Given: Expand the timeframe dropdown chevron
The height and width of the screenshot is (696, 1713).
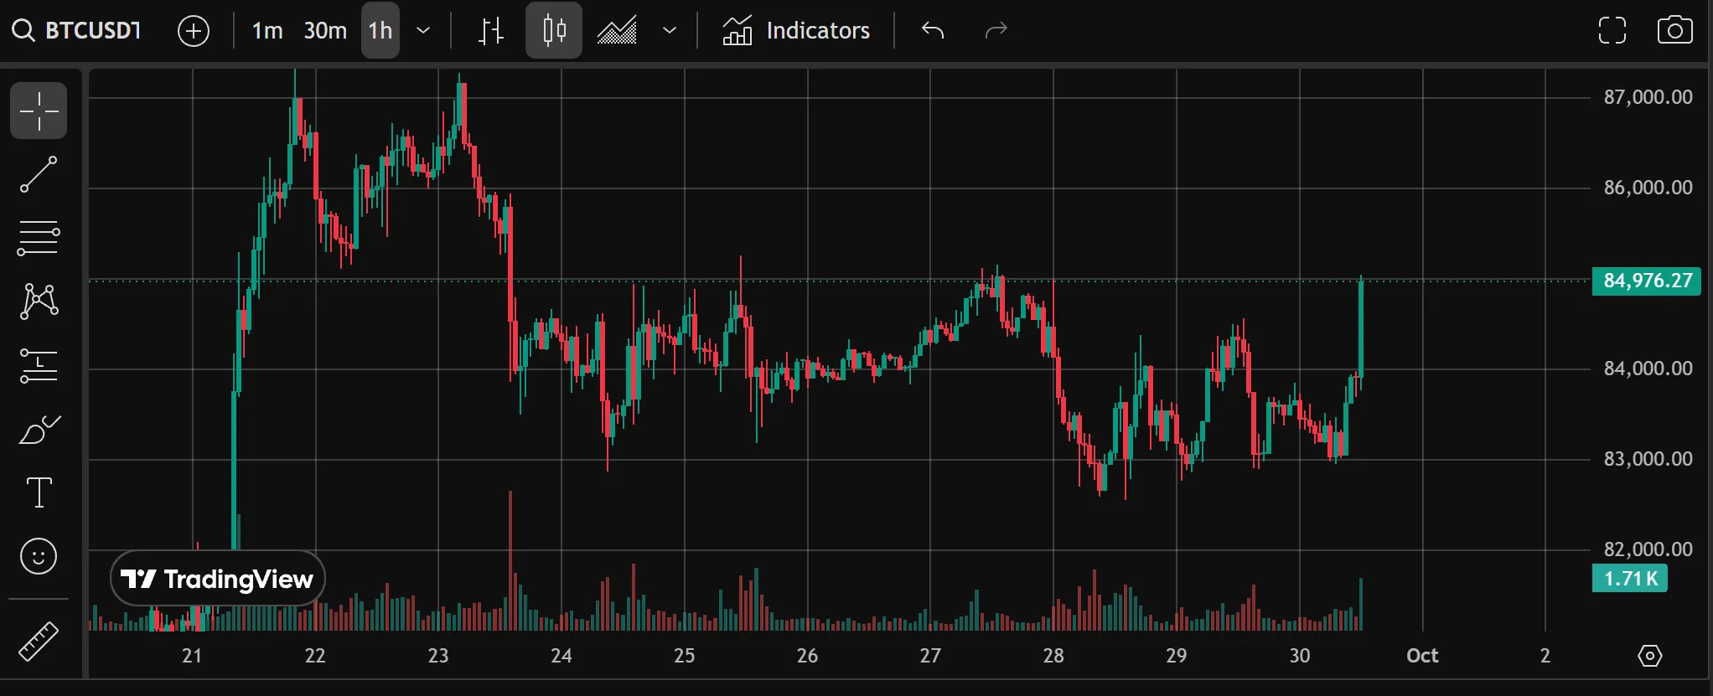Looking at the screenshot, I should coord(423,31).
